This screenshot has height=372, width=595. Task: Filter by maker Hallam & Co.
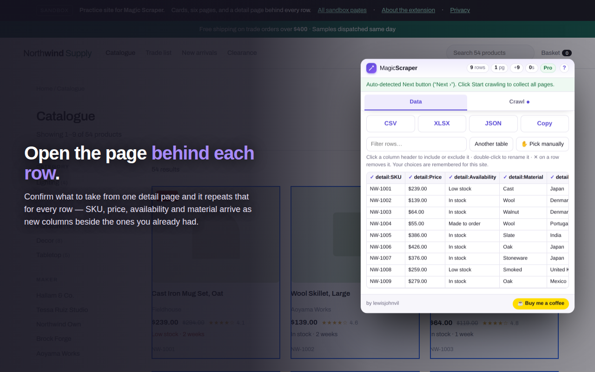(x=55, y=296)
